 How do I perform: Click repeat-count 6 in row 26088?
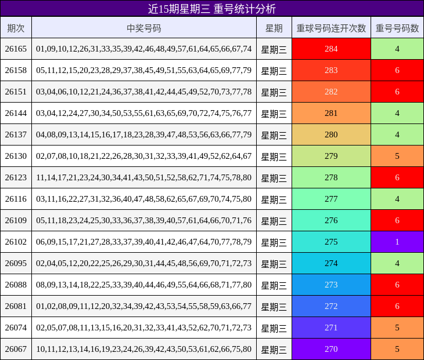click(397, 285)
